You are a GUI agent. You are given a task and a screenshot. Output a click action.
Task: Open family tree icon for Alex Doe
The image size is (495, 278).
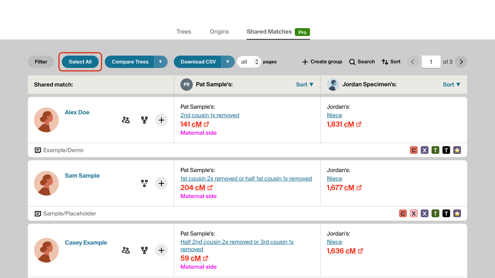[x=144, y=120]
